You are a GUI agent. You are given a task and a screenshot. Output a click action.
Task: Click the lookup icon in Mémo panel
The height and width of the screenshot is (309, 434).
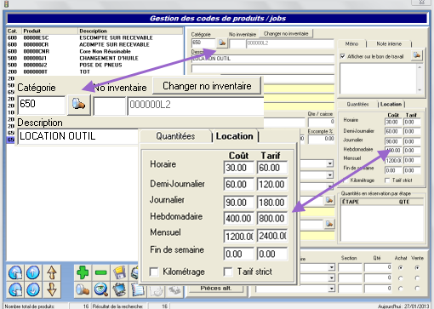417,55
